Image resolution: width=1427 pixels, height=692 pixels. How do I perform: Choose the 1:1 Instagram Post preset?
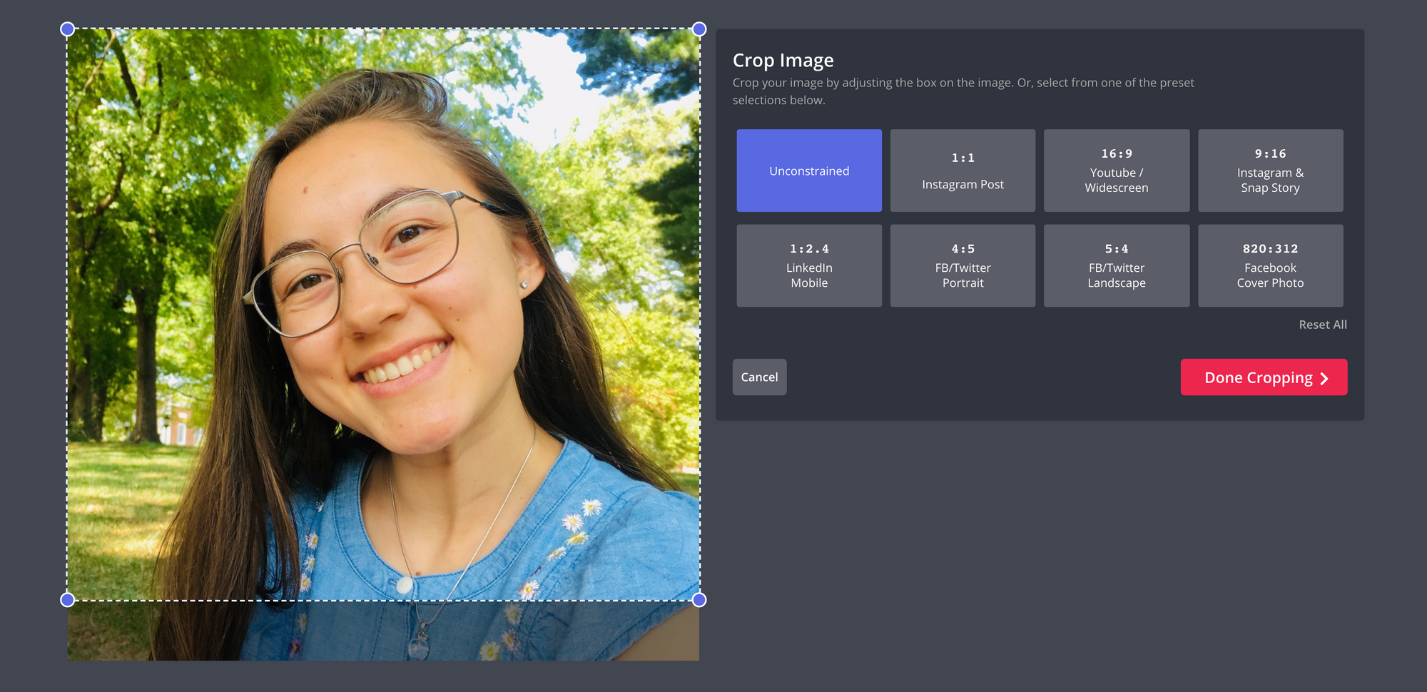[x=963, y=171]
